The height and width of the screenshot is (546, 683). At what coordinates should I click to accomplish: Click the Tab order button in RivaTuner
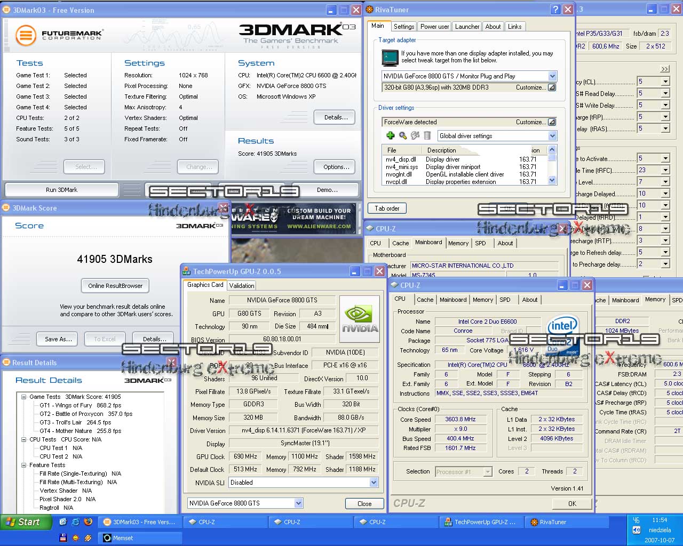tap(387, 208)
